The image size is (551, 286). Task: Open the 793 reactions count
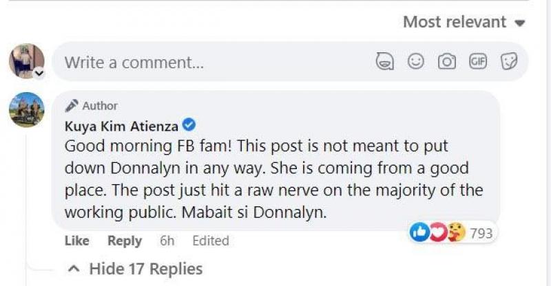[481, 233]
